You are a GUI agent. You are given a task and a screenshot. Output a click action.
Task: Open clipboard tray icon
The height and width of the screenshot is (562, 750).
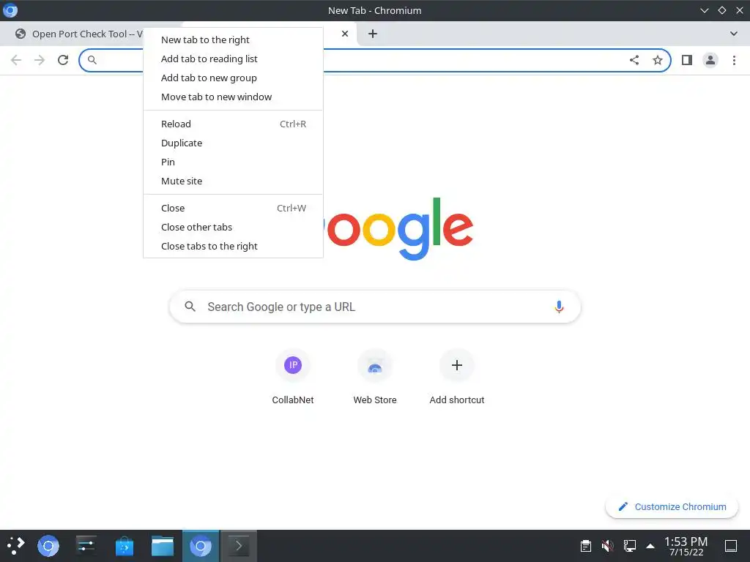[585, 546]
